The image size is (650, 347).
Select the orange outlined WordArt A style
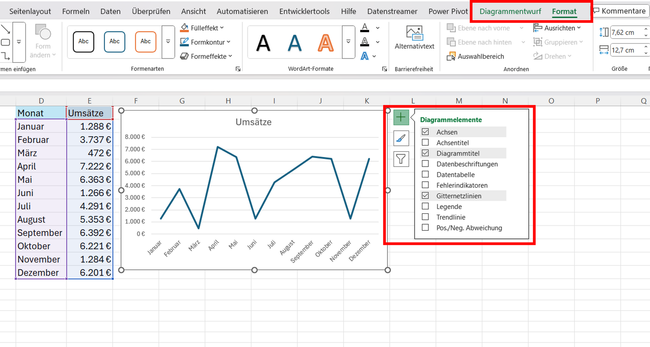pyautogui.click(x=325, y=43)
